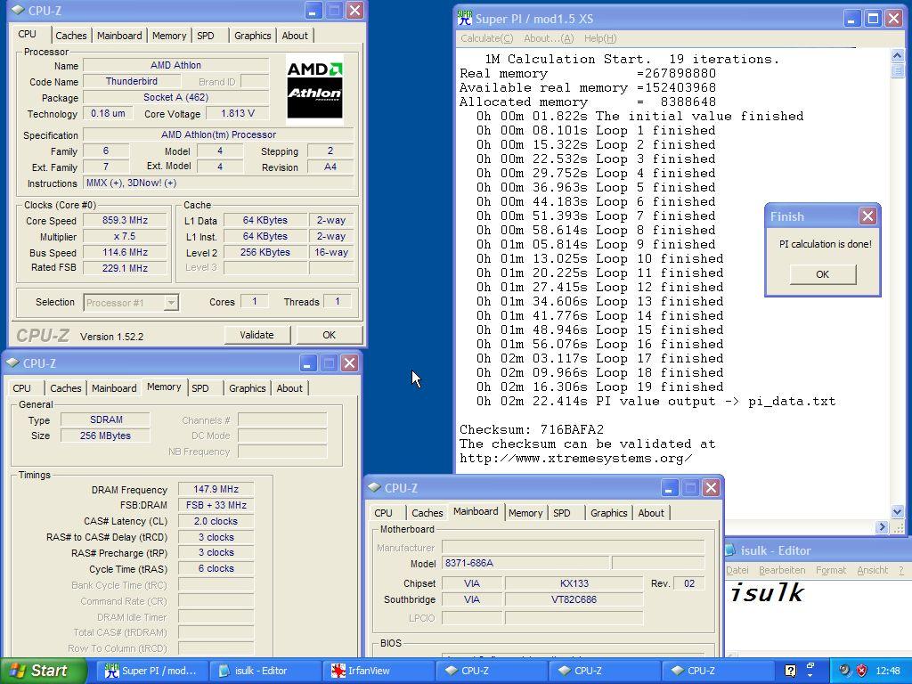Click the Southbridge value VT82C686

[574, 599]
